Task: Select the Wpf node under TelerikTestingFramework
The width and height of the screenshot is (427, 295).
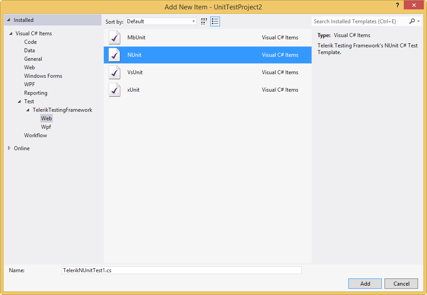Action: coord(46,127)
